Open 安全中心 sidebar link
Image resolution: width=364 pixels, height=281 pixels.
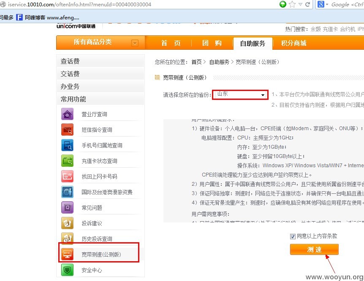coord(92,270)
